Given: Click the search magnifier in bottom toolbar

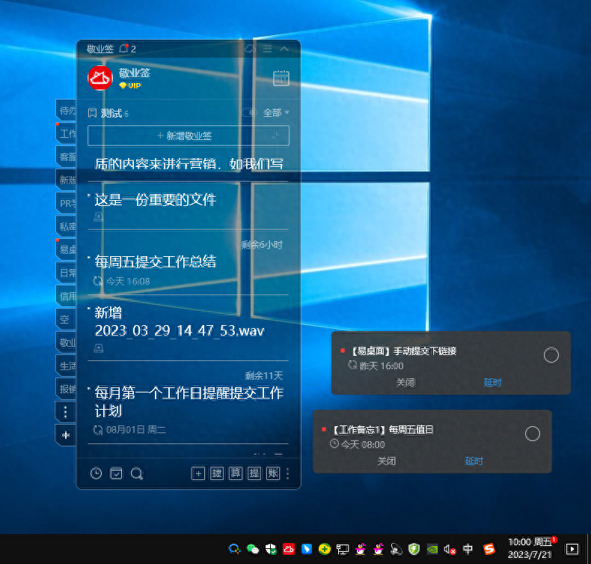Looking at the screenshot, I should [136, 473].
